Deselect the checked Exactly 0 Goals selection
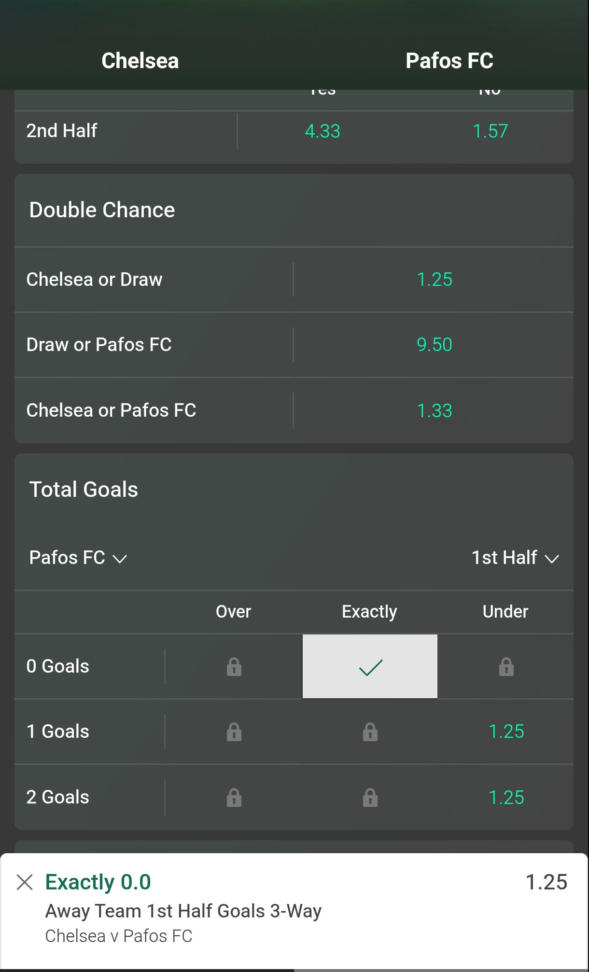Screen dimensions: 589x972 tap(370, 667)
